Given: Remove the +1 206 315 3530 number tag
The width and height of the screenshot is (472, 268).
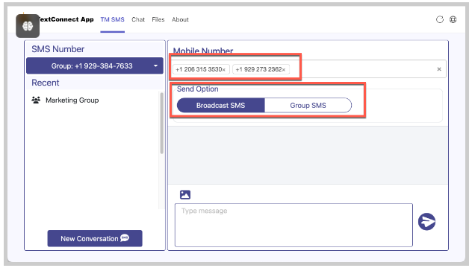Looking at the screenshot, I should (223, 70).
